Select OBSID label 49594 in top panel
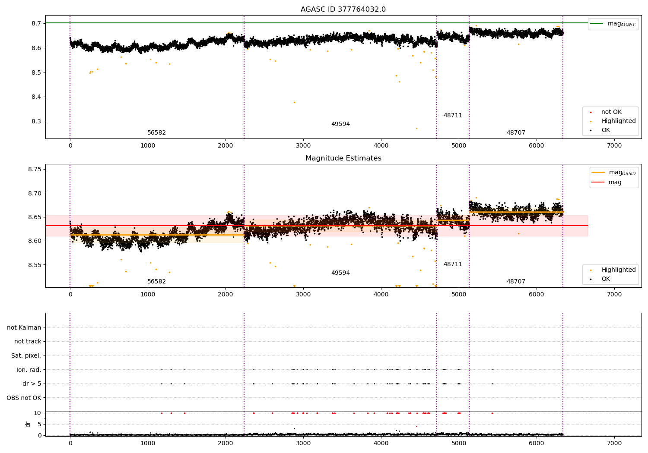 [340, 124]
